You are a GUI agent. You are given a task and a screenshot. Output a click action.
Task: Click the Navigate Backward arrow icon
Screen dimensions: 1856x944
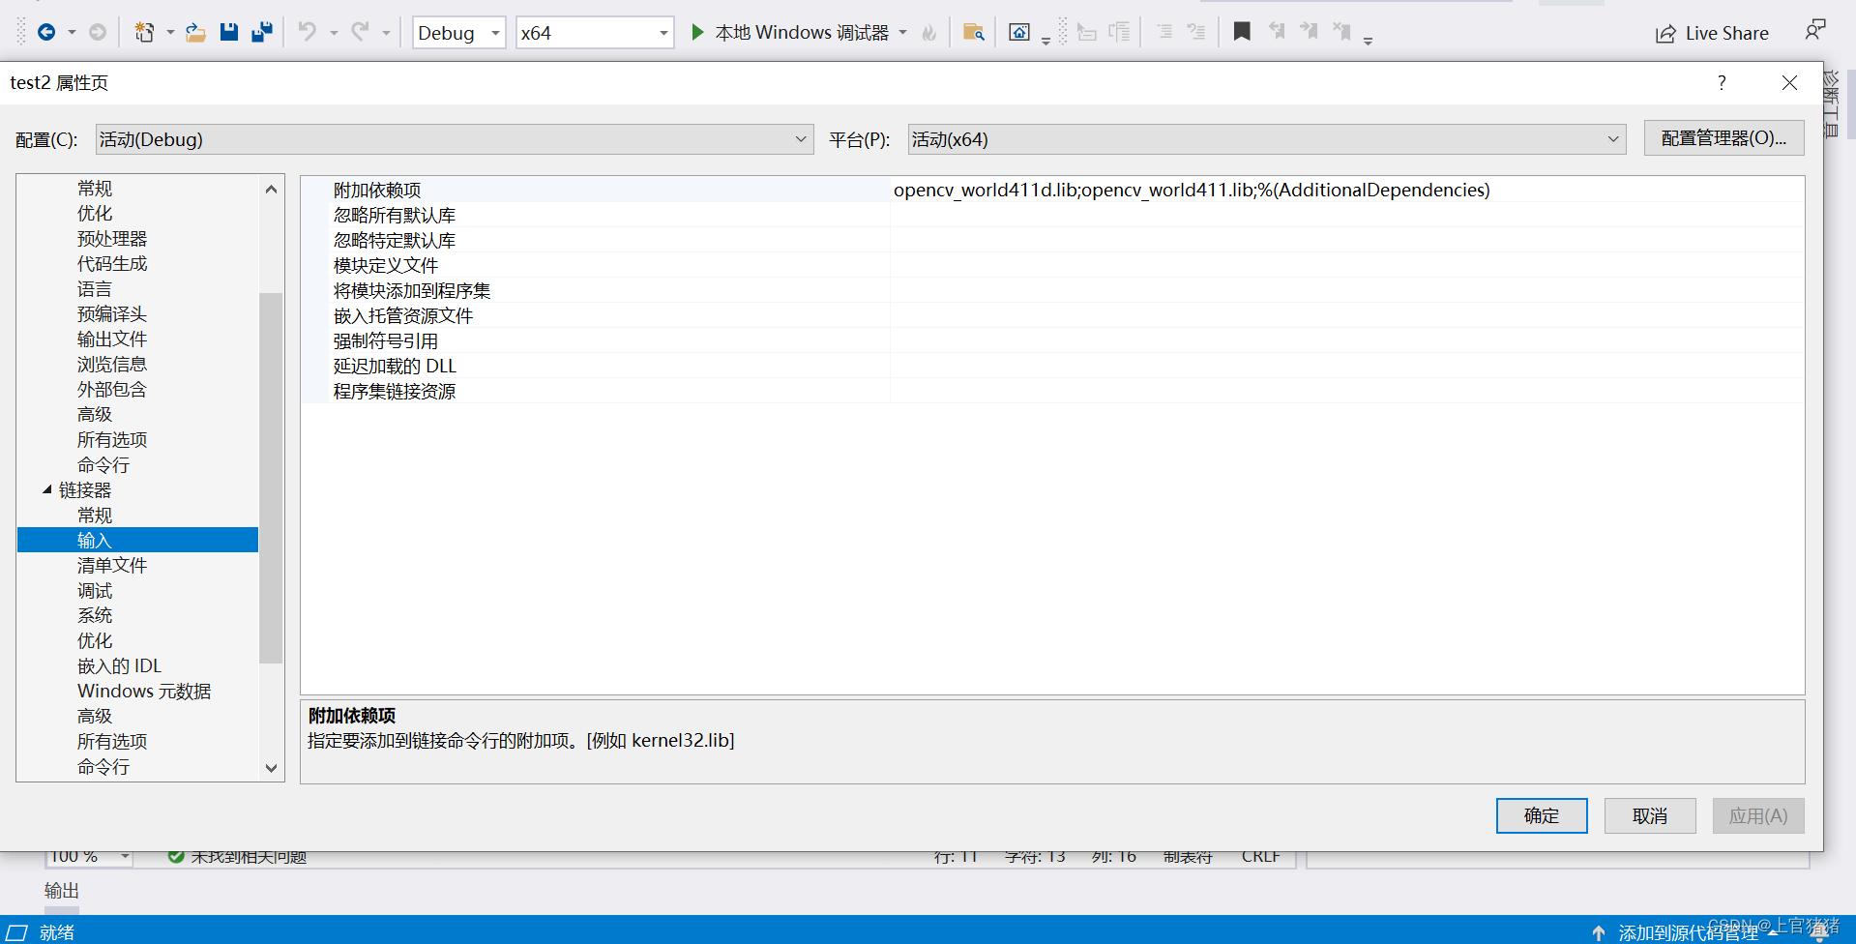click(x=45, y=33)
